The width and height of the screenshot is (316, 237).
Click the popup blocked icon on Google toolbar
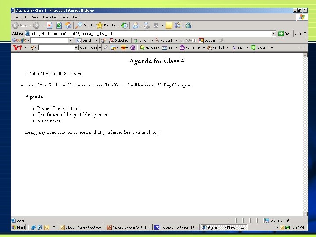coord(118,40)
